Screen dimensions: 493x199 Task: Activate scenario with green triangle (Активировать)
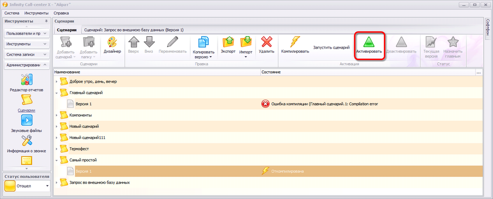[369, 42]
